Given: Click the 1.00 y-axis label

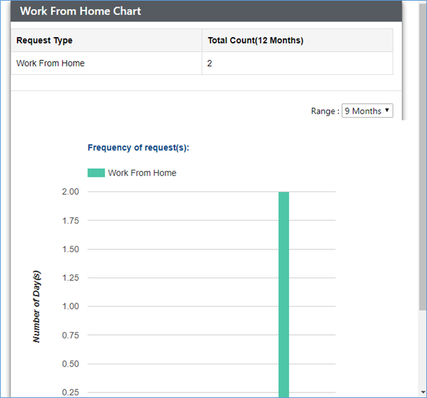Looking at the screenshot, I should coord(71,306).
